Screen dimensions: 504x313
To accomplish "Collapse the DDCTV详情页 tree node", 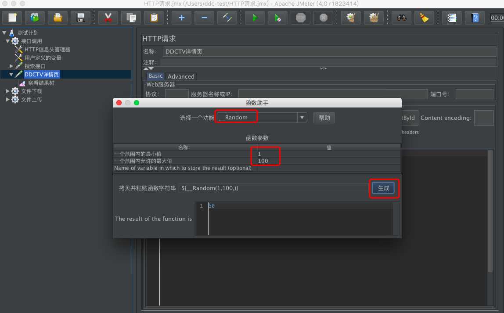I will (11, 74).
